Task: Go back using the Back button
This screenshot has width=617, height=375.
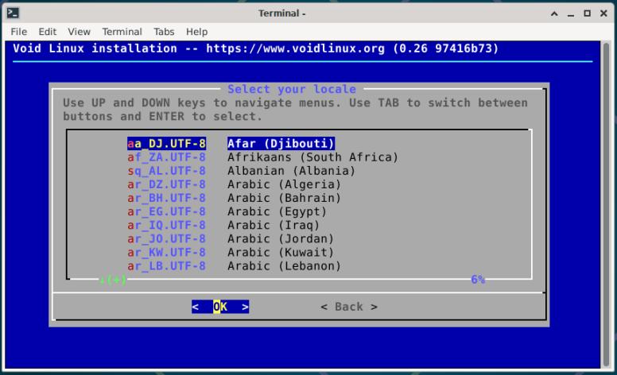Action: pos(349,307)
